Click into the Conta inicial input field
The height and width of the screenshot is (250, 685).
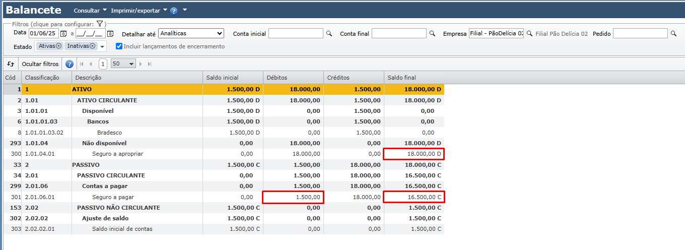coord(296,33)
